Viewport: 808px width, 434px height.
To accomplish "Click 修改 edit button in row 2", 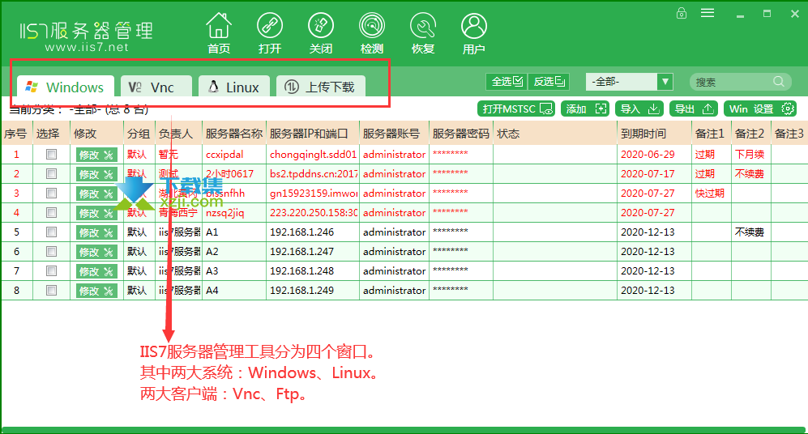I will click(96, 174).
